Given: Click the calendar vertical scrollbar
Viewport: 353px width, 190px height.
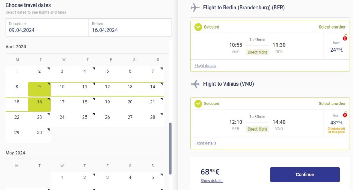Looking at the screenshot, I should (170, 148).
